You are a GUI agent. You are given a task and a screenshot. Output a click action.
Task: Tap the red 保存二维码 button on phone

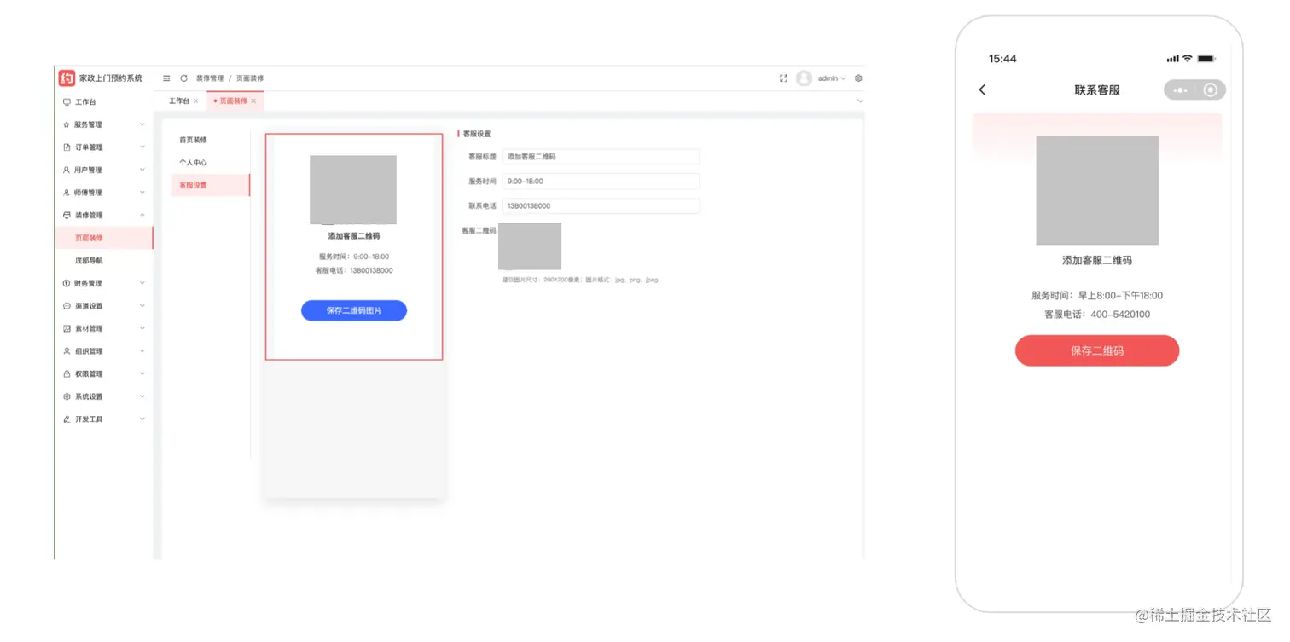click(x=1097, y=350)
